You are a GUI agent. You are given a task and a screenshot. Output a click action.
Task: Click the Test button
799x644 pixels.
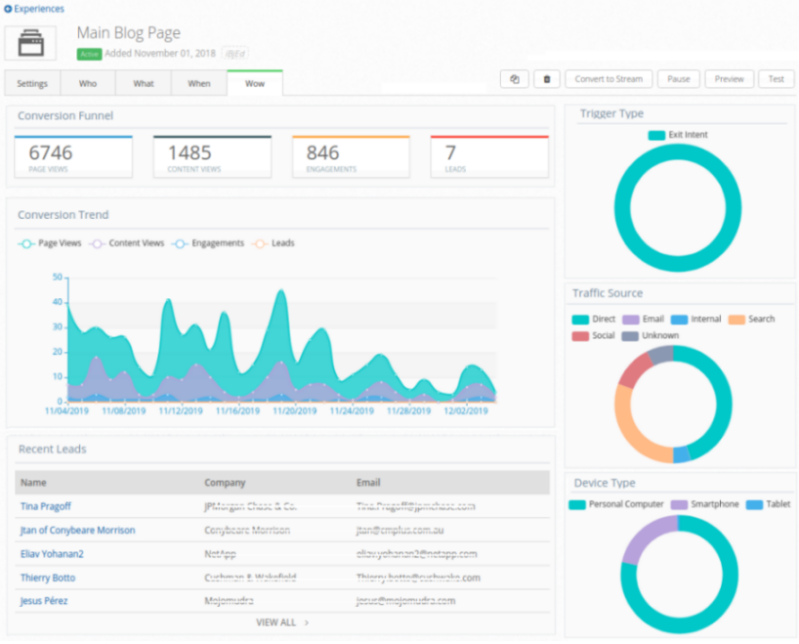776,79
